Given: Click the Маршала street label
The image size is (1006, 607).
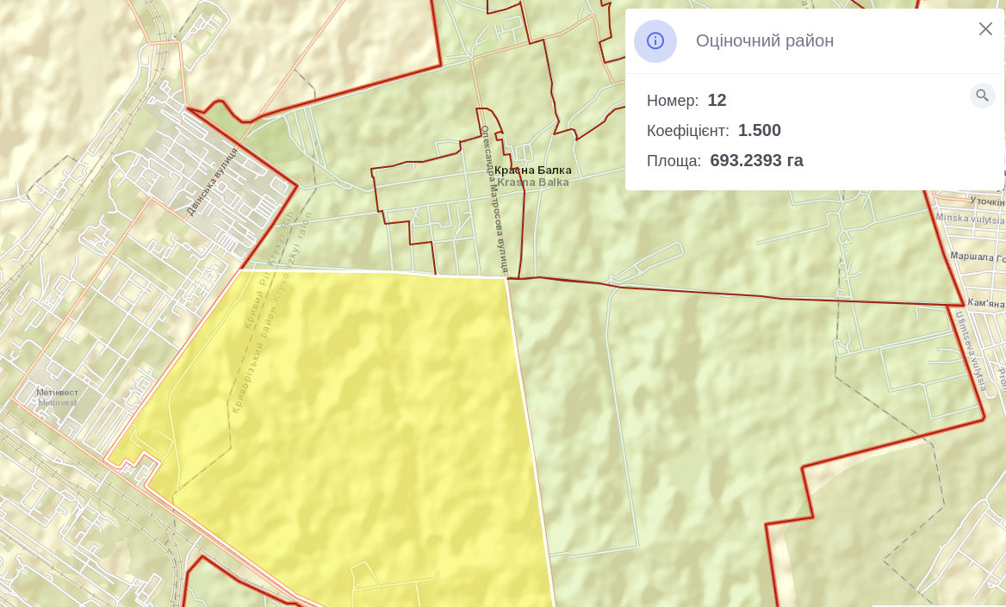Looking at the screenshot, I should 977,257.
